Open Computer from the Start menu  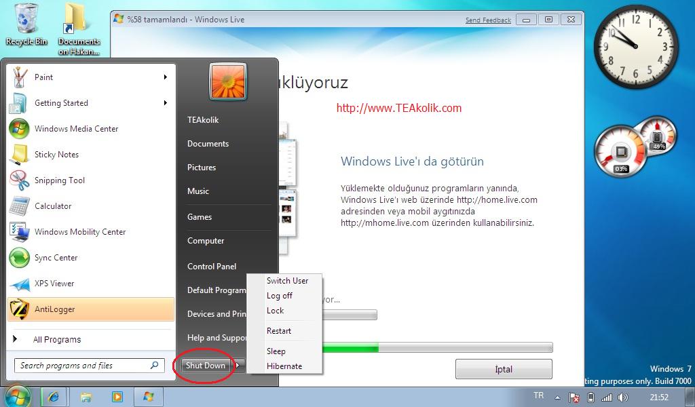206,241
